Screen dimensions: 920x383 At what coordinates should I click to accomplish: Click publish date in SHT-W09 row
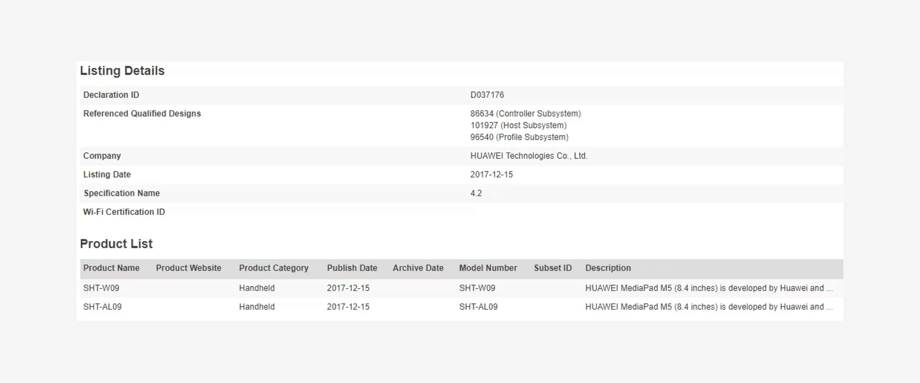click(x=348, y=288)
